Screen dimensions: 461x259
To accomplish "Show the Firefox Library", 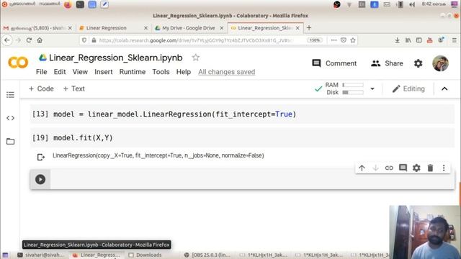I will [408, 40].
